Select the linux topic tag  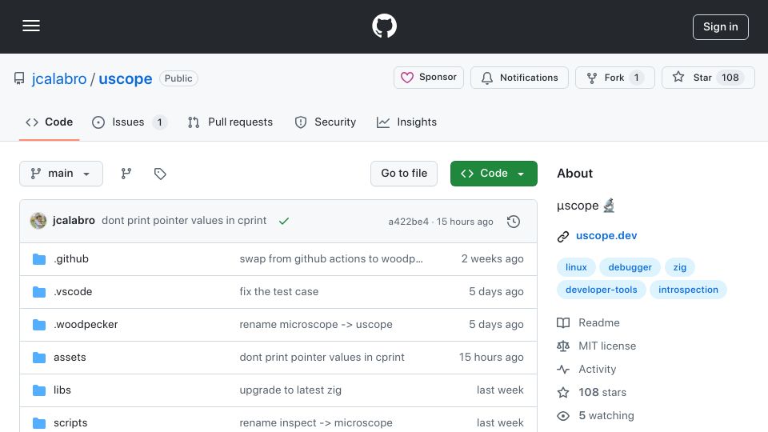click(x=576, y=267)
